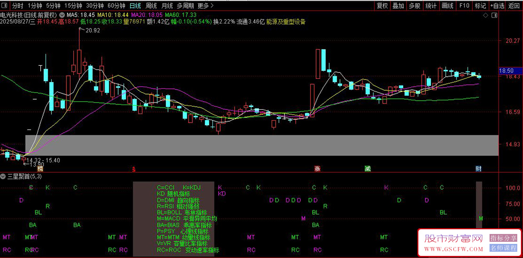Click the 财 finance marker icon
Screen dimensions: 523x258
(479, 169)
